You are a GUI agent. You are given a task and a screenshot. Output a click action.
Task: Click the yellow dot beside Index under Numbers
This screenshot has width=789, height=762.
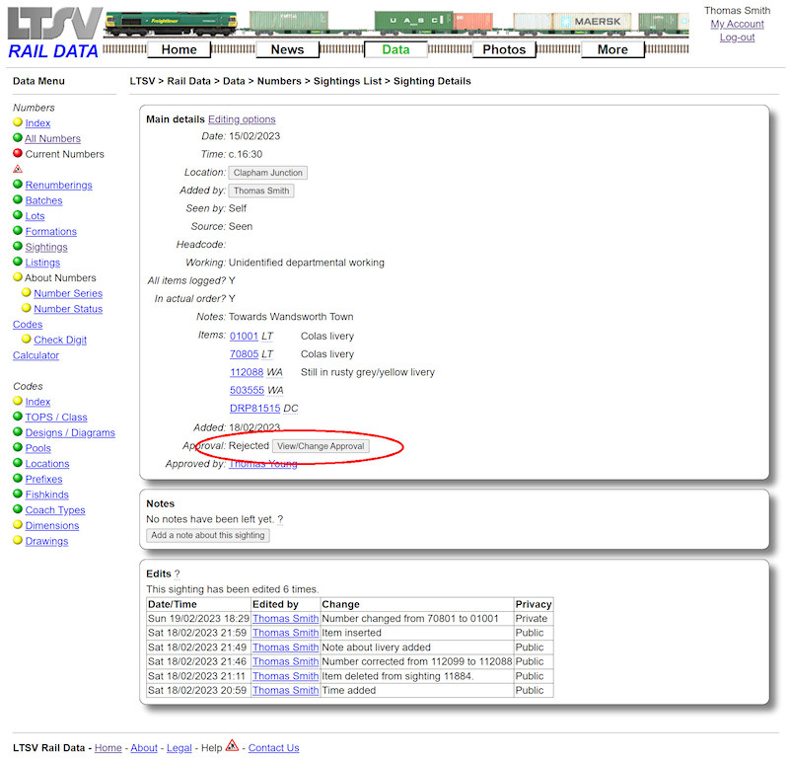coord(17,122)
